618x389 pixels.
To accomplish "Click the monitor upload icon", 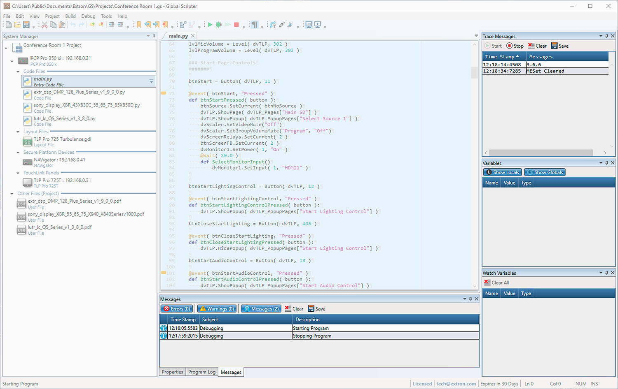I will [318, 25].
